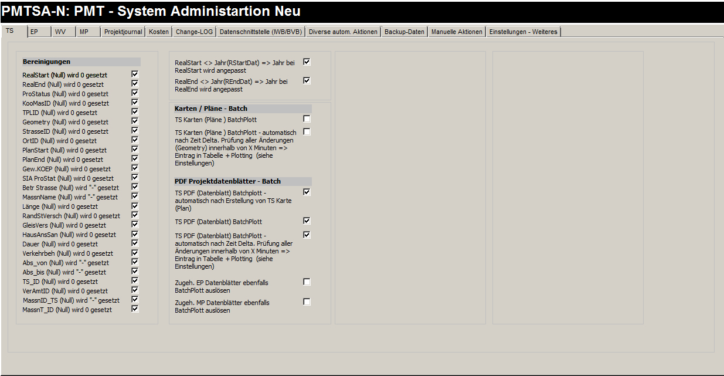Viewport: 724px width, 376px height.
Task: Uncheck RealStart (Null) wird 0 gesetzt
Action: click(135, 74)
